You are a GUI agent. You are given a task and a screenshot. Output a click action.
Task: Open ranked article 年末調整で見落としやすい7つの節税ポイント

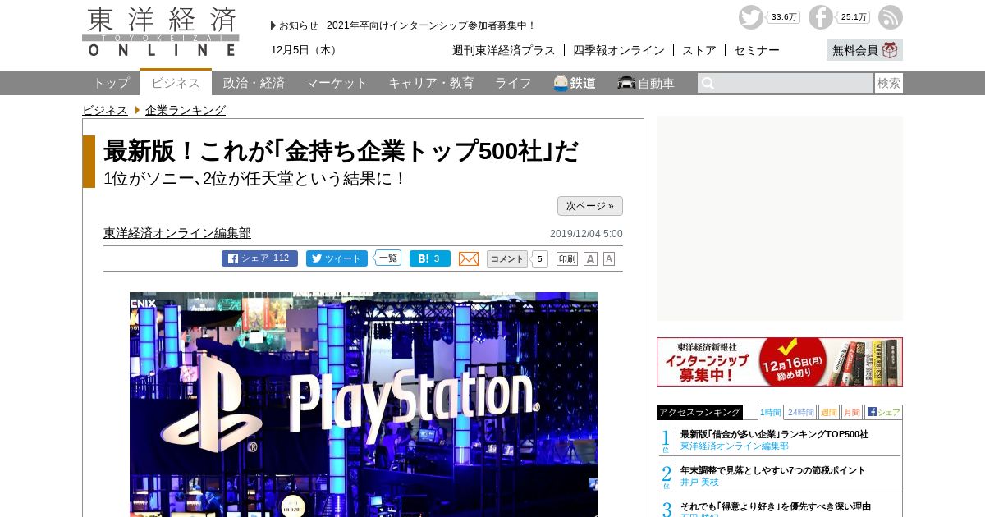pyautogui.click(x=772, y=470)
